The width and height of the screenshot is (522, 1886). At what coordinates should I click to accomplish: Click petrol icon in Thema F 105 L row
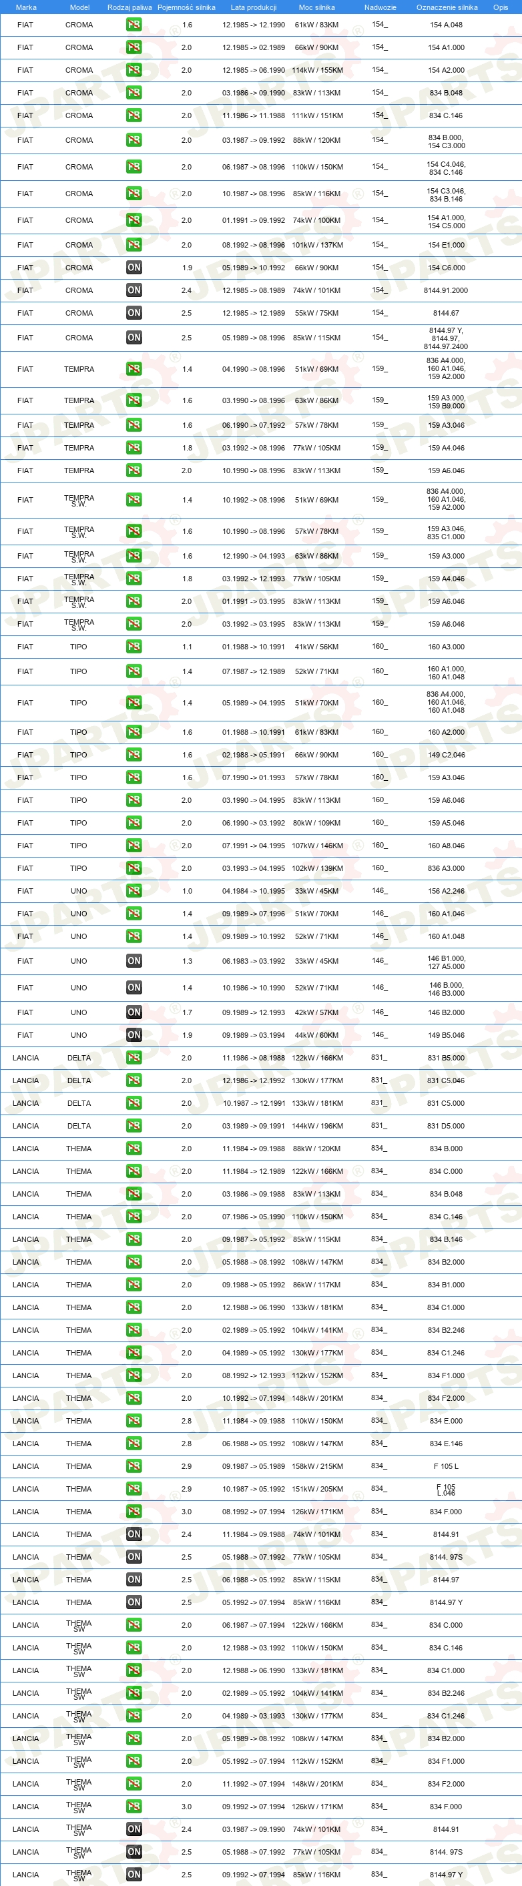pyautogui.click(x=134, y=1466)
